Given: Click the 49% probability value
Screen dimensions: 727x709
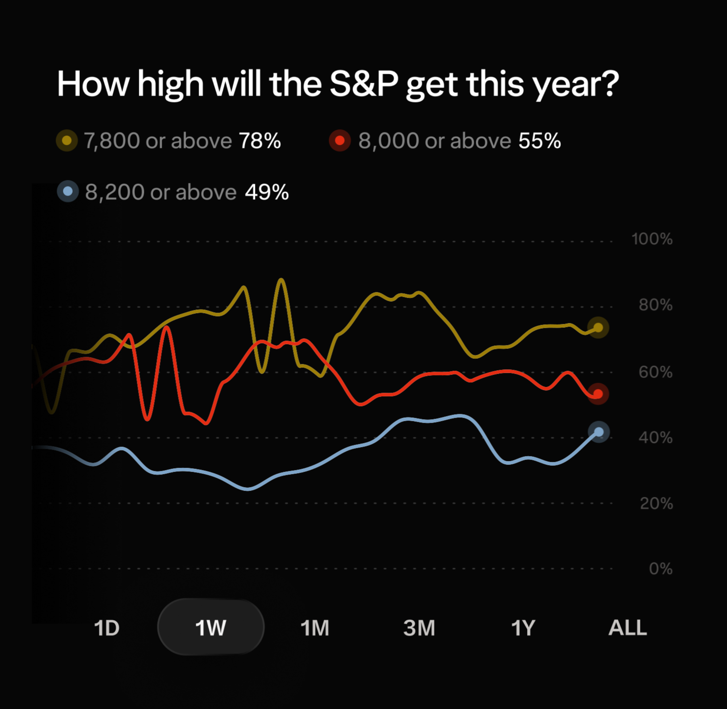Looking at the screenshot, I should click(x=267, y=192).
